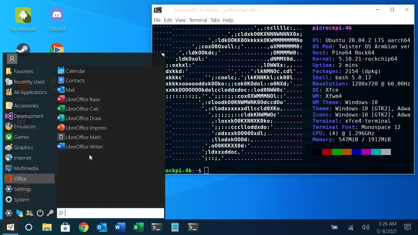
Task: Open My Android desktop shortcut
Action: click(23, 20)
